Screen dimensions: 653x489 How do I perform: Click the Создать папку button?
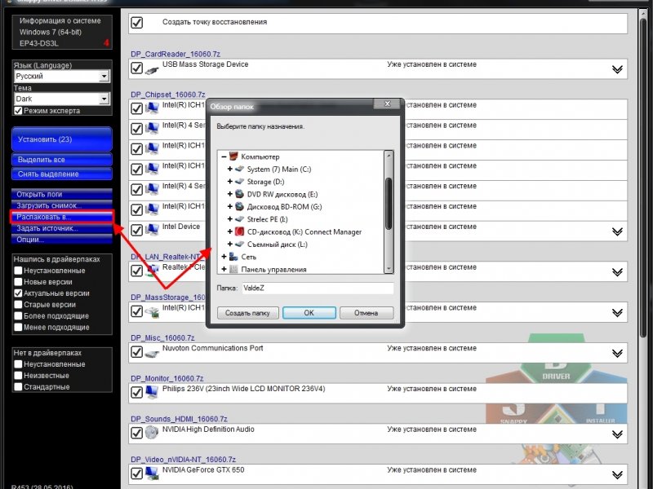click(x=248, y=313)
